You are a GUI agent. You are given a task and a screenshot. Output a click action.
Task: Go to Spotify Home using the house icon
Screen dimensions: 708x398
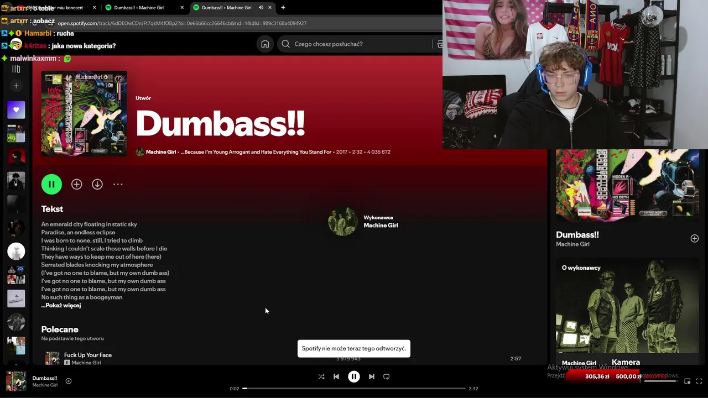tap(265, 44)
